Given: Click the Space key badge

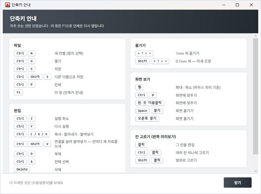Looking at the screenshot, I should (x=143, y=111).
